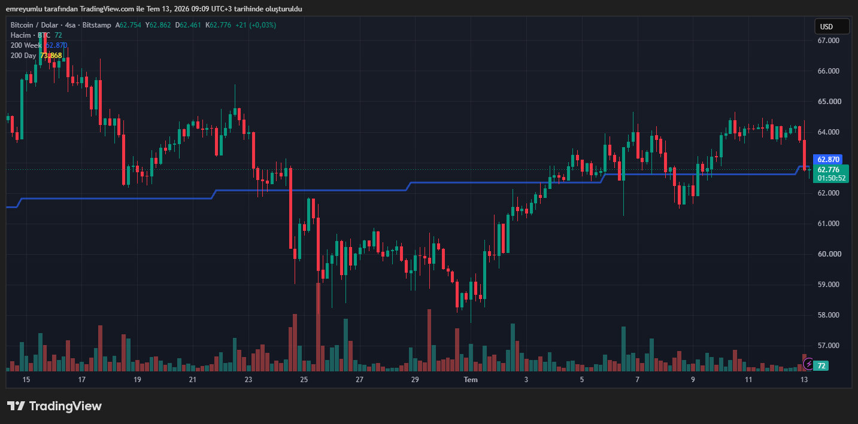Click date label 3 on time axis
The width and height of the screenshot is (858, 424).
click(526, 380)
